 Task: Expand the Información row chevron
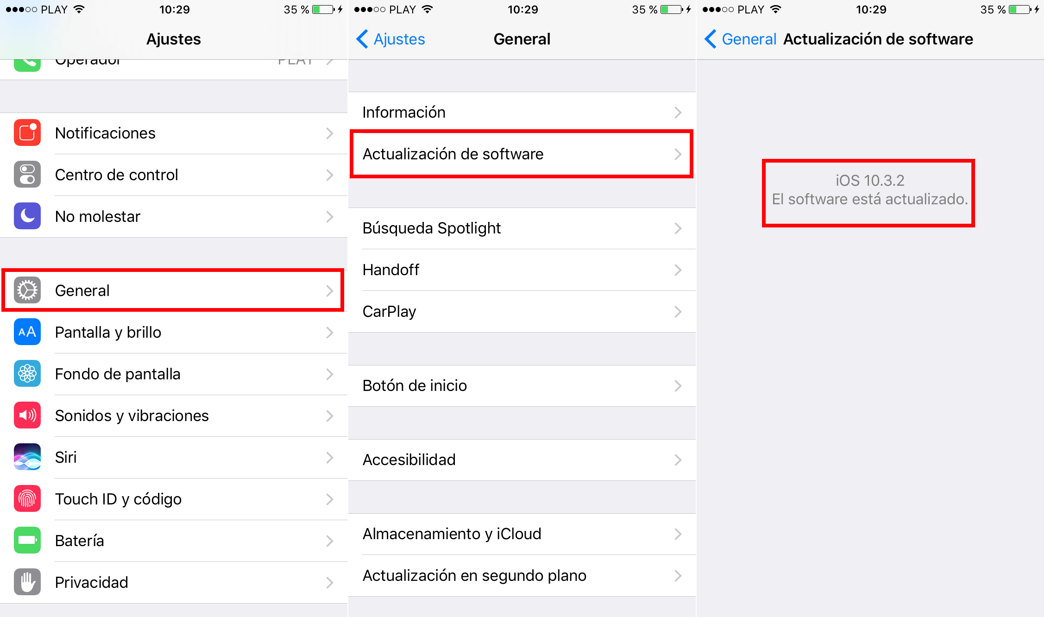(x=678, y=113)
